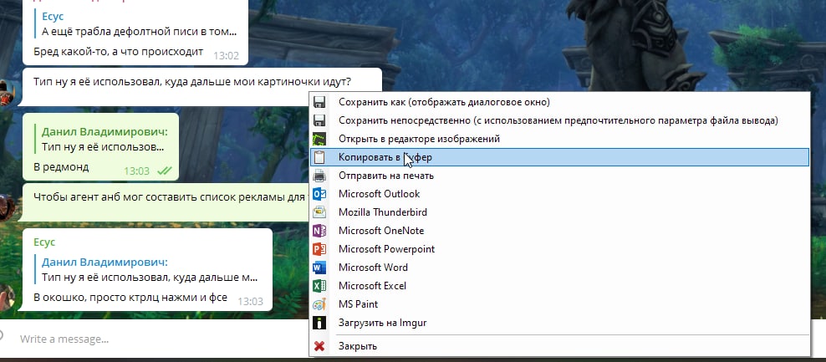826x362 pixels.
Task: Click the Thunderbird icon in the menu
Action: 319,212
